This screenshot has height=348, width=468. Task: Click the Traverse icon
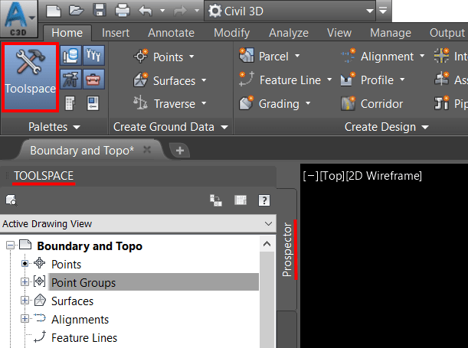[140, 102]
